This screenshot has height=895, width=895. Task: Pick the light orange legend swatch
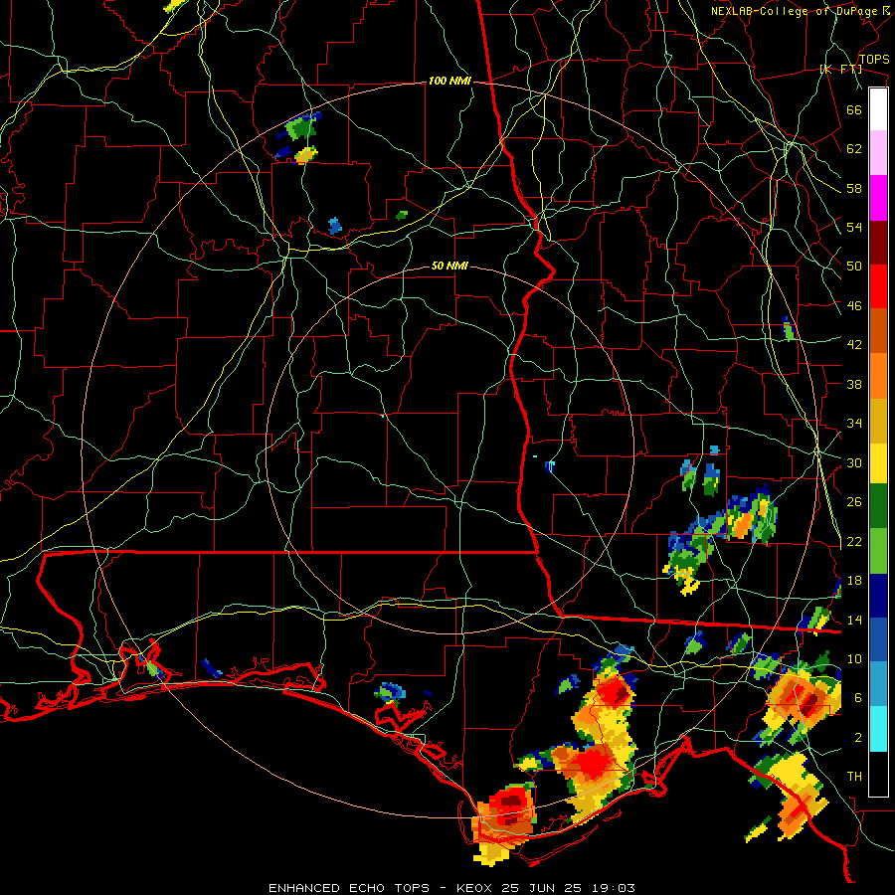[x=878, y=376]
